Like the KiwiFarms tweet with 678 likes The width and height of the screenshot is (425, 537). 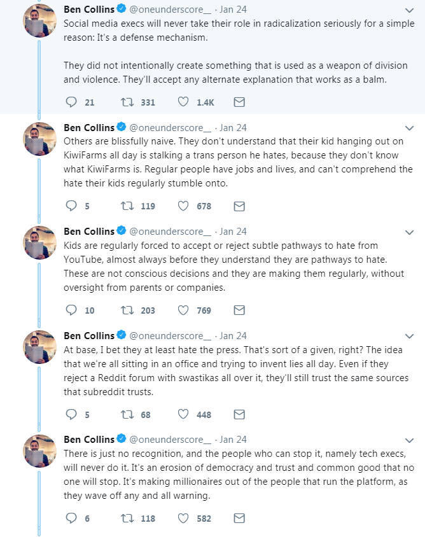click(x=183, y=206)
